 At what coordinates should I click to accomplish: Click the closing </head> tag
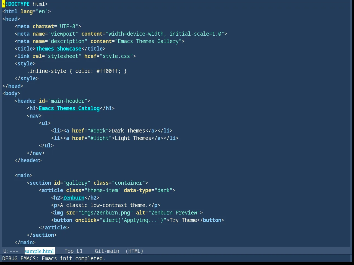tap(13, 86)
